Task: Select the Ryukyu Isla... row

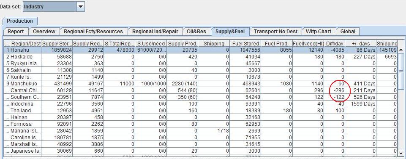Action: (201, 64)
